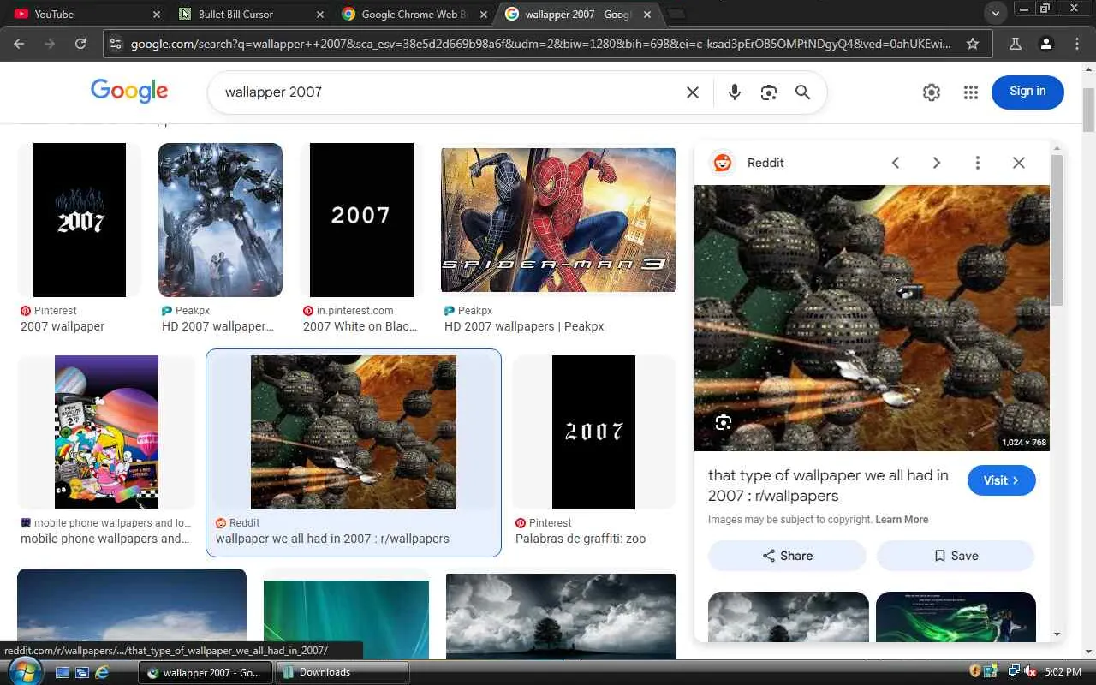The width and height of the screenshot is (1096, 685).
Task: Sign in to Google
Action: click(x=1027, y=92)
